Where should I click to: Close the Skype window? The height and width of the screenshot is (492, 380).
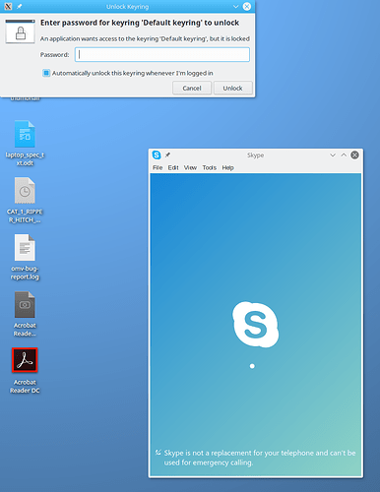pyautogui.click(x=354, y=154)
